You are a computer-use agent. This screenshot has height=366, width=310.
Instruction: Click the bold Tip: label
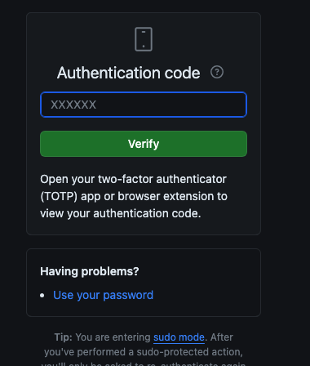64,337
